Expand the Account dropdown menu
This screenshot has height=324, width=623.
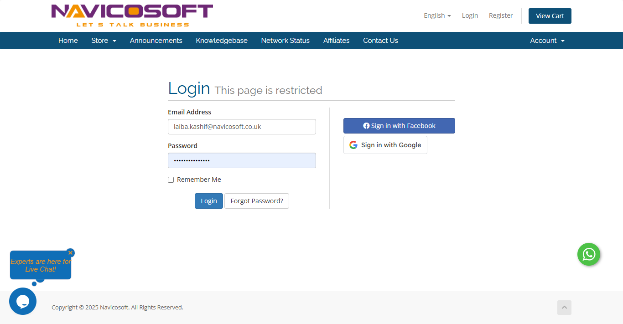547,41
